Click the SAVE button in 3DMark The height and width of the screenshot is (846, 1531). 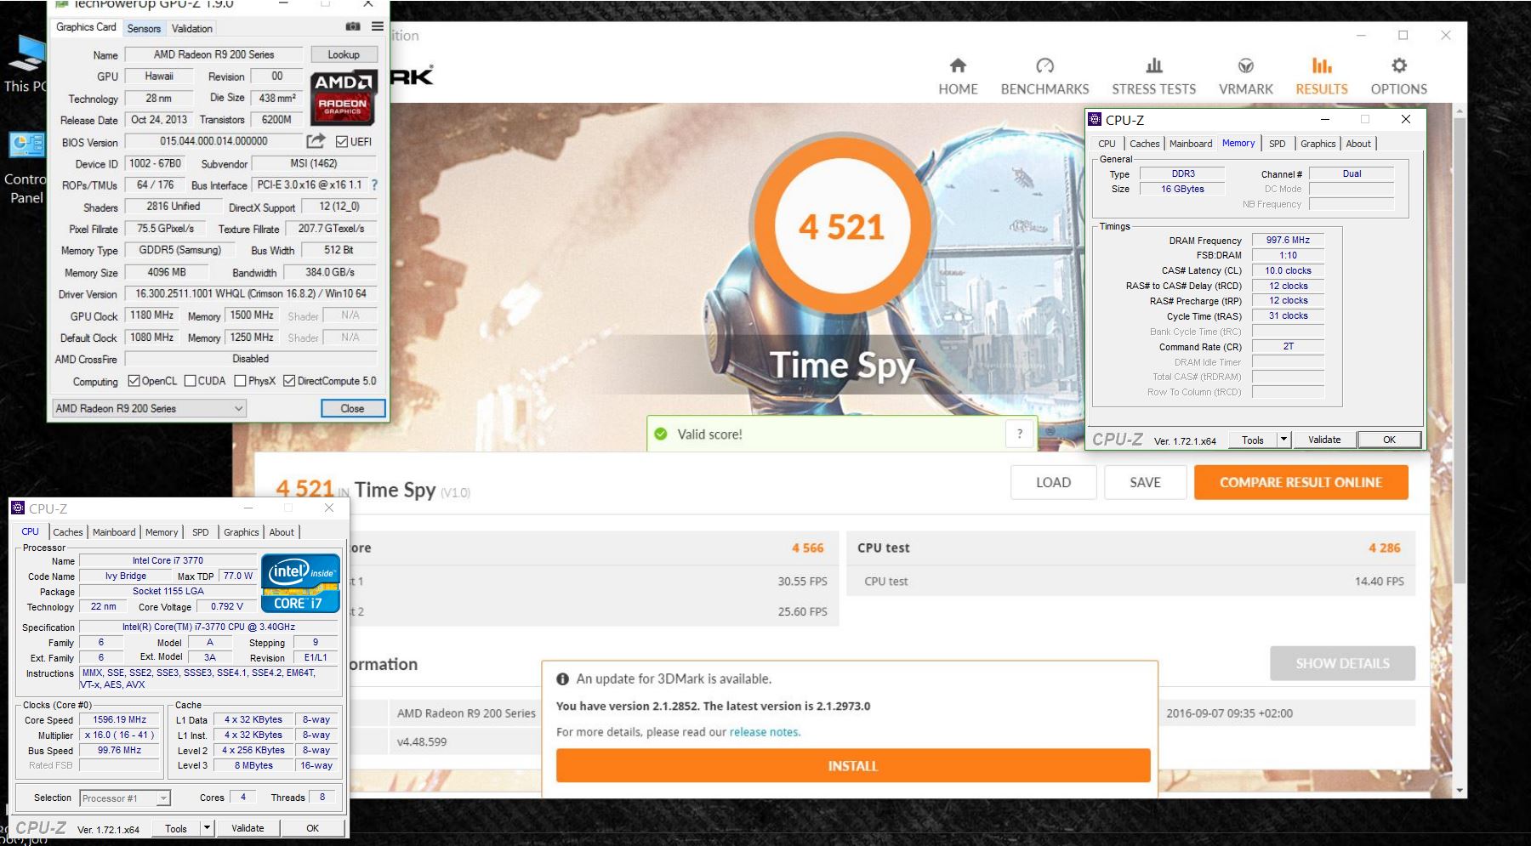(1145, 482)
